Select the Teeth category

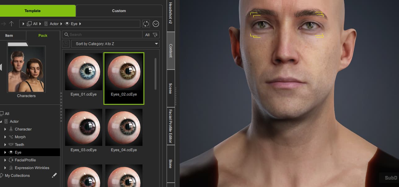[x=19, y=145]
